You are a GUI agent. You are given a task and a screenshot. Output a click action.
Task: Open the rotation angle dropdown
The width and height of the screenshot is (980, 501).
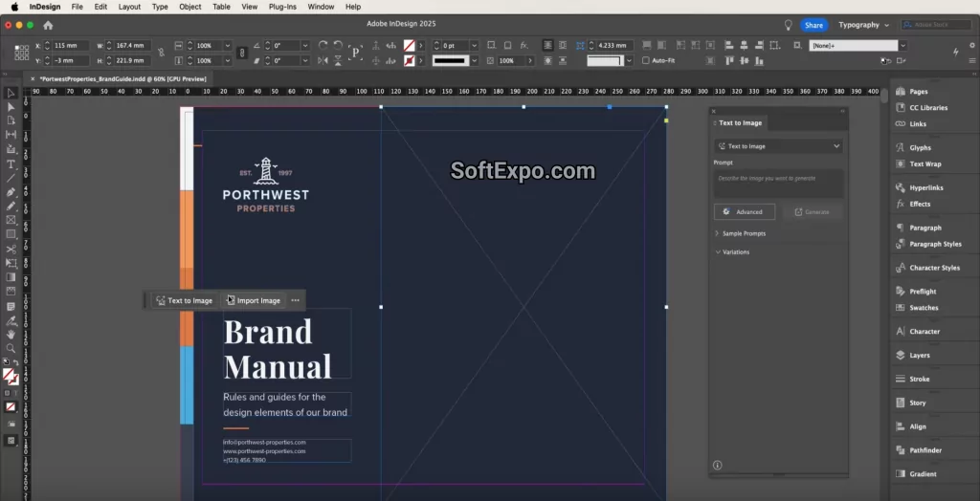click(x=305, y=46)
